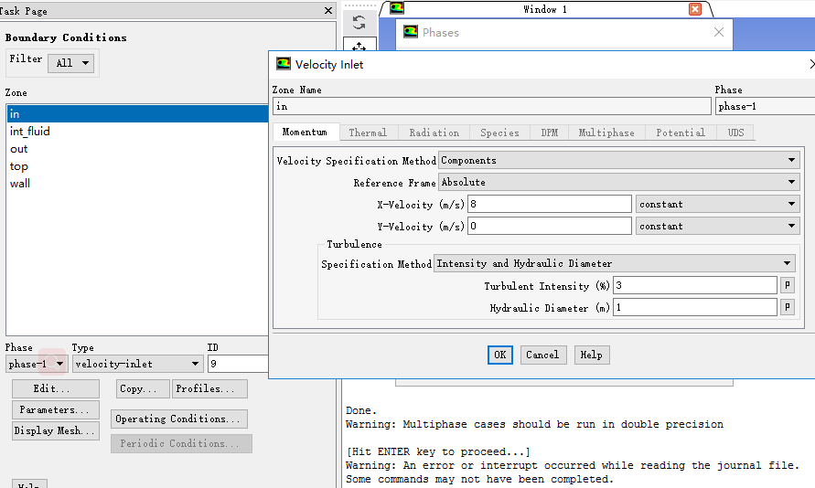Switch to the Thermal tab
815x488 pixels.
[368, 133]
